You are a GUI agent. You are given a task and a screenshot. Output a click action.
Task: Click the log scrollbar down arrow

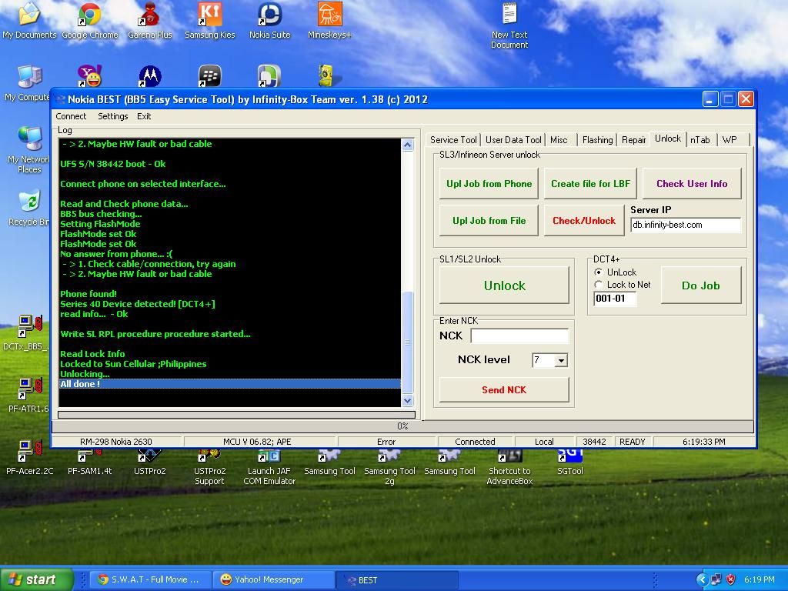(407, 400)
